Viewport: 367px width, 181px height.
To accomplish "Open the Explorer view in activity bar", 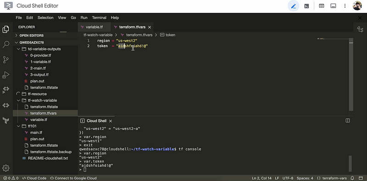I will (6, 29).
